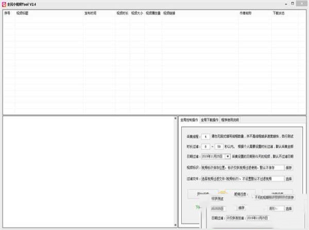The image size is (309, 230).
Task: Sort by the 下载状态 column header
Action: (279, 13)
